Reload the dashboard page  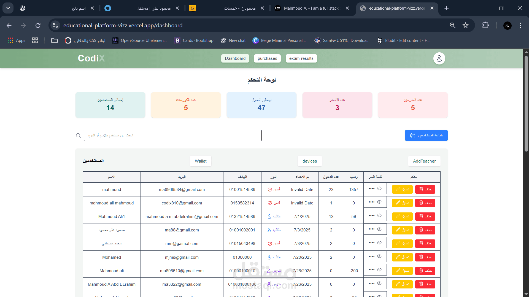coord(38,25)
